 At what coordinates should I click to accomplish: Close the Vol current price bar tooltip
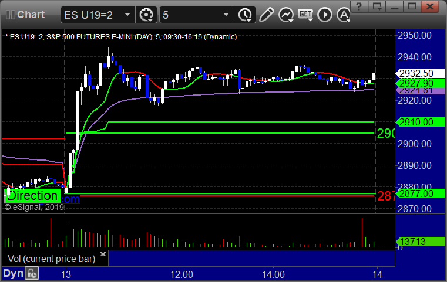pos(103,254)
